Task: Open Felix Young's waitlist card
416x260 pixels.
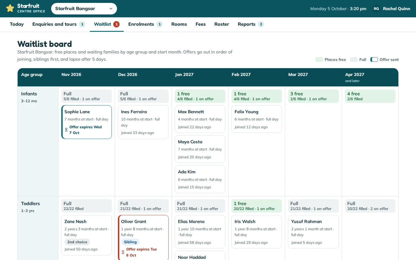Action: pyautogui.click(x=257, y=119)
